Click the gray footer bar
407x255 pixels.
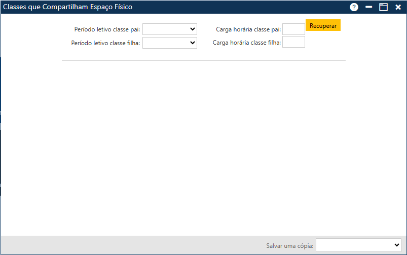click(x=132, y=245)
